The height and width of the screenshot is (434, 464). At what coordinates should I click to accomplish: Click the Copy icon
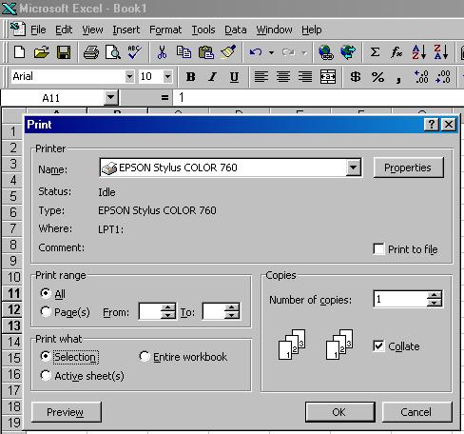[x=184, y=52]
